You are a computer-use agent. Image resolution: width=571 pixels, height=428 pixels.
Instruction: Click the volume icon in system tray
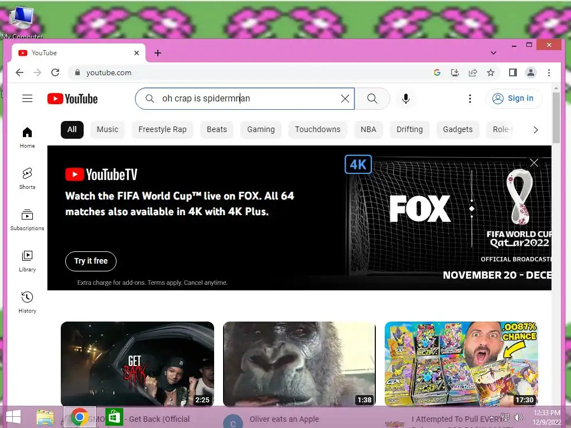tap(518, 417)
